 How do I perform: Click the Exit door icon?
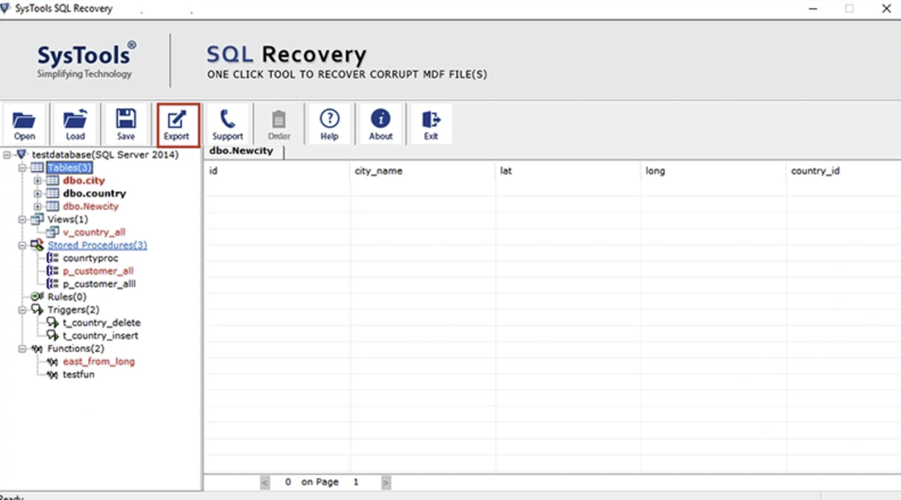pyautogui.click(x=431, y=119)
